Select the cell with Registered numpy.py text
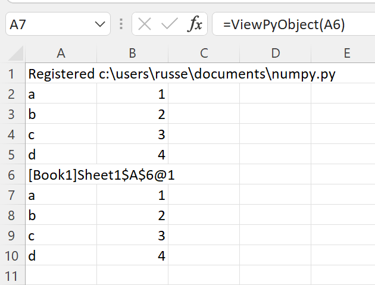Screen dimensions: 375x285 [61, 74]
